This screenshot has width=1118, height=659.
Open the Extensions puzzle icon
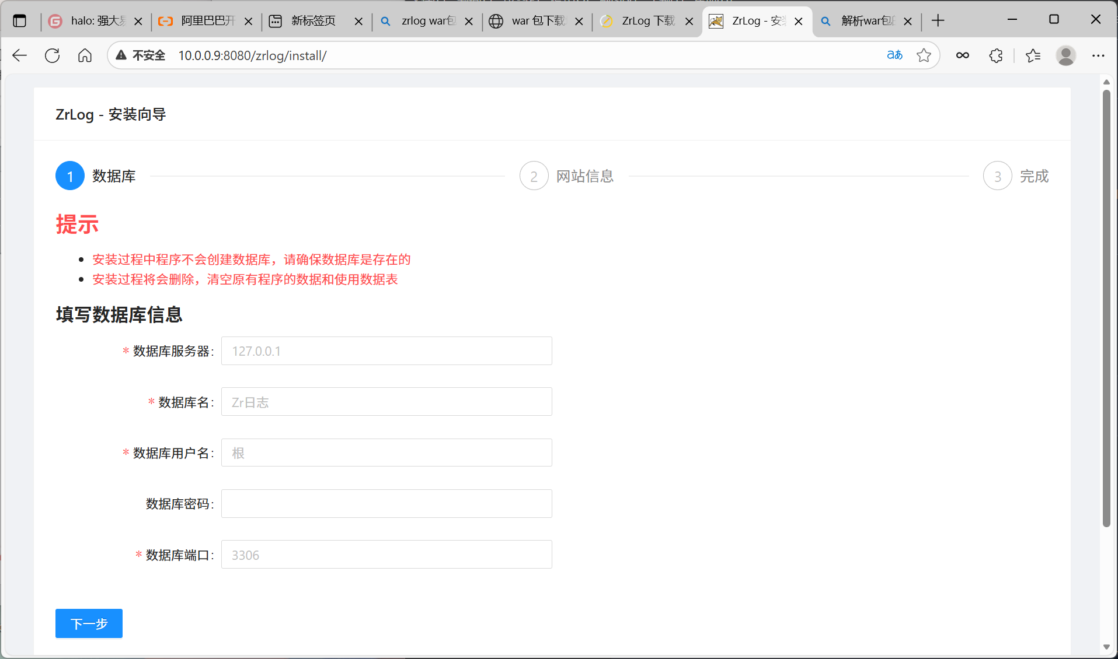click(x=996, y=55)
